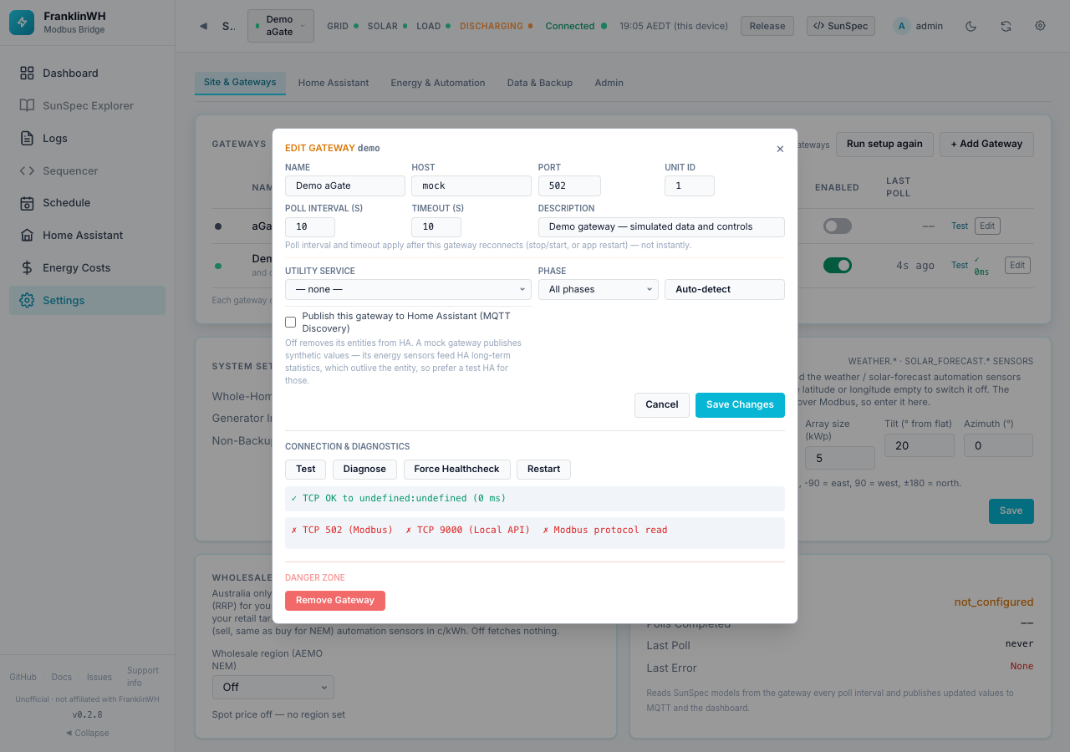The height and width of the screenshot is (752, 1070).
Task: Open the Wholesale region dropdown
Action: click(x=273, y=687)
